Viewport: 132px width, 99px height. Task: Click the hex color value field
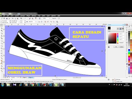coord(122,43)
